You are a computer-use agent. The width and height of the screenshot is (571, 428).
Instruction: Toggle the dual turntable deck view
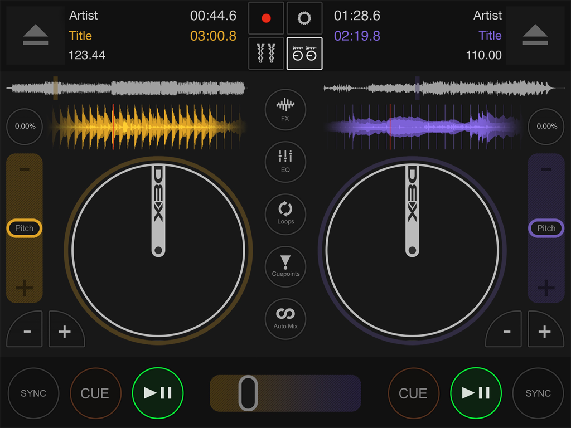click(x=304, y=53)
